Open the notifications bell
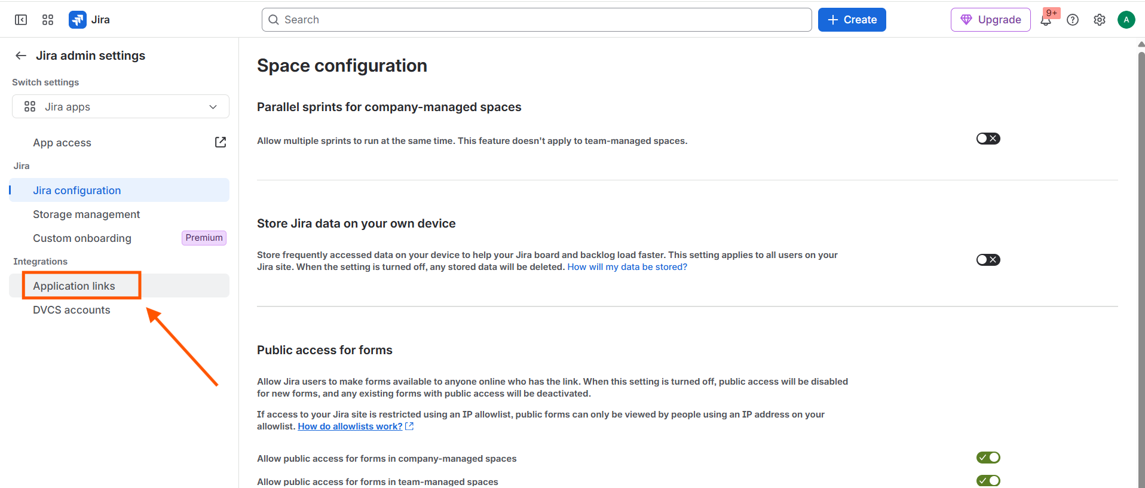Screen dimensions: 1145x488 click(1046, 20)
